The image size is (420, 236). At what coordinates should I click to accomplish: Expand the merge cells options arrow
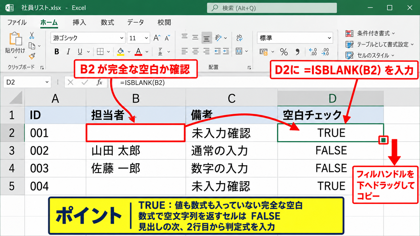coord(246,51)
